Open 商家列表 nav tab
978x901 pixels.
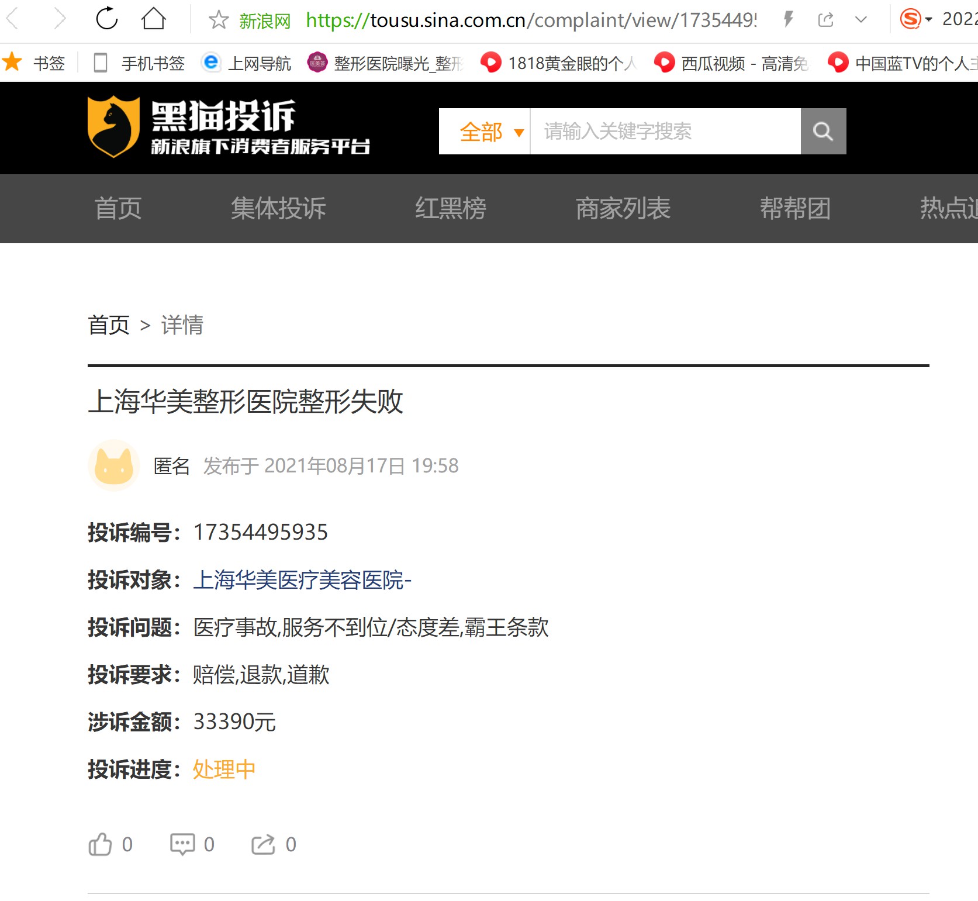(x=623, y=208)
